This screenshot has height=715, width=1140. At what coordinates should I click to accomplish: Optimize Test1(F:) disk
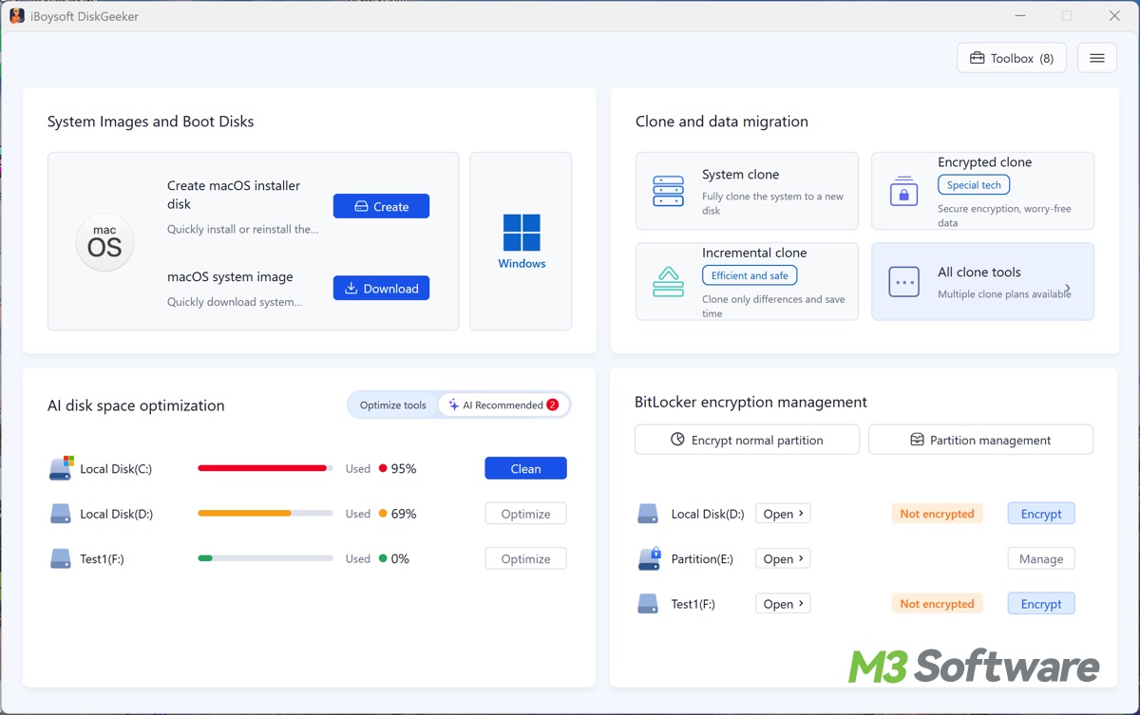click(525, 558)
